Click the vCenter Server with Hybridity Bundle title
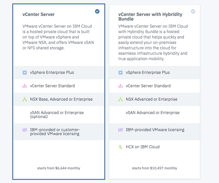The image size is (219, 183). (x=150, y=17)
